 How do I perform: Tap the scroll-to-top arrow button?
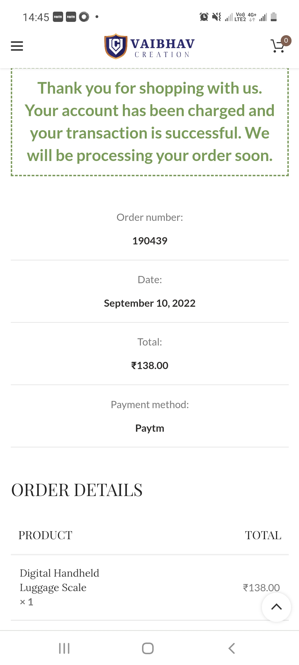[x=276, y=607]
